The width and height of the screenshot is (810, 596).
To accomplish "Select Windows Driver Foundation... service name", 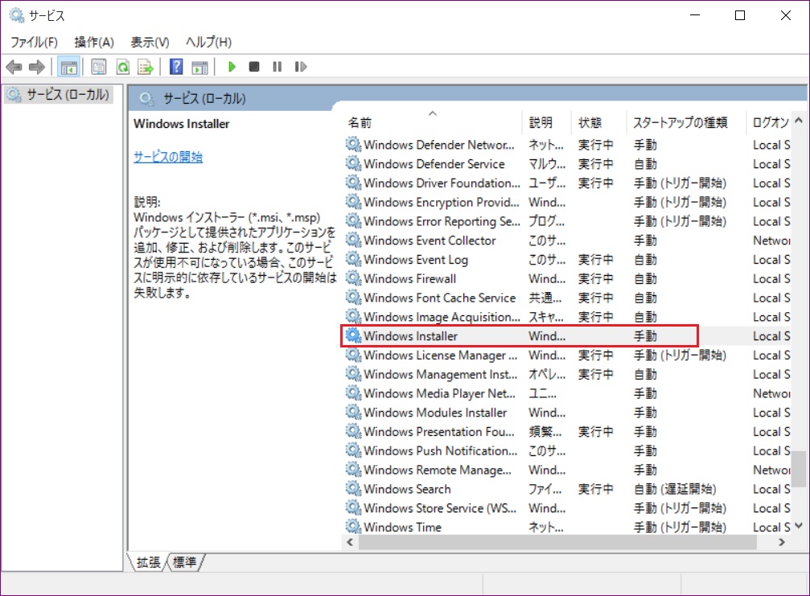I will pos(442,183).
